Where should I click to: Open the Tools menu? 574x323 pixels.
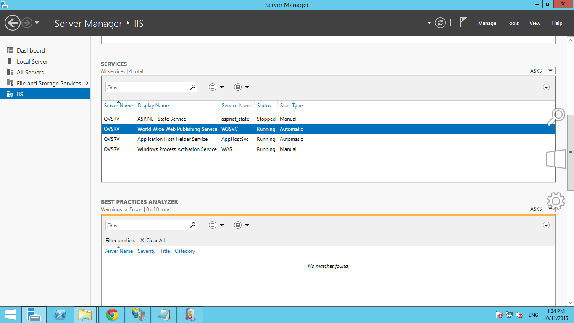[512, 23]
